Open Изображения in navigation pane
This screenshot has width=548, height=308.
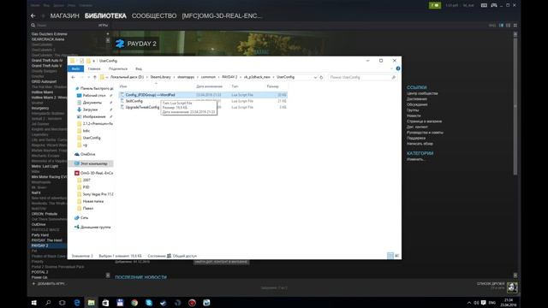[x=94, y=116]
